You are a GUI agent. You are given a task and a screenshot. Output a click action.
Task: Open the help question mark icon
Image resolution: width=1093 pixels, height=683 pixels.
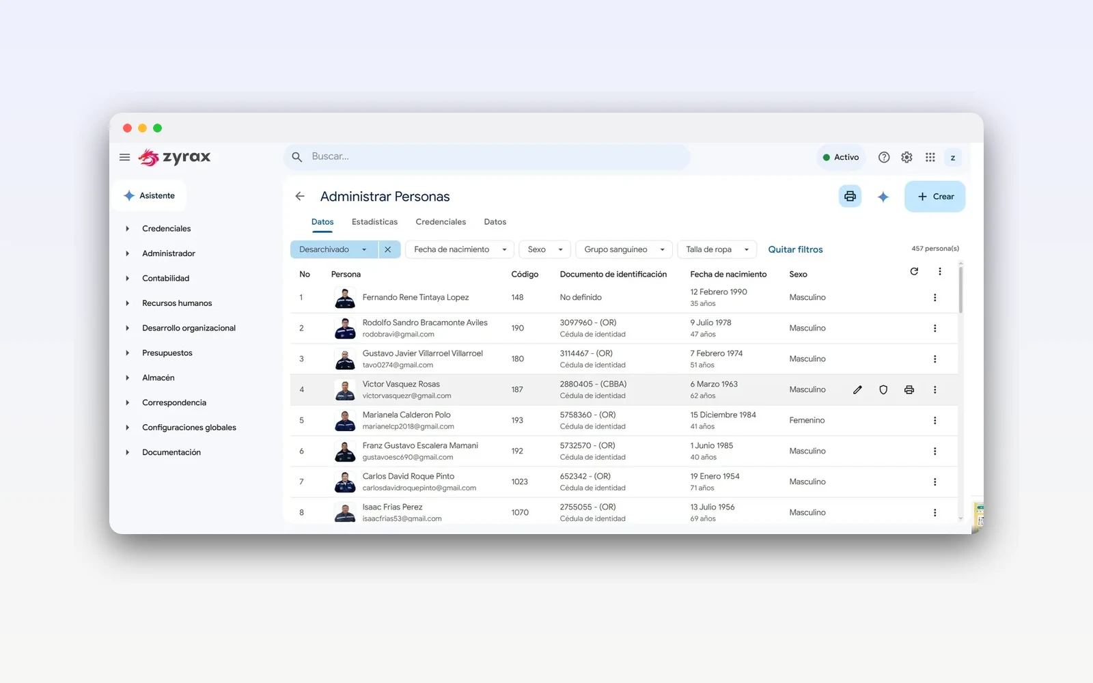click(x=884, y=157)
